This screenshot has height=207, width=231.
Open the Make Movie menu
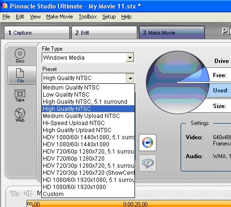[x=59, y=17]
